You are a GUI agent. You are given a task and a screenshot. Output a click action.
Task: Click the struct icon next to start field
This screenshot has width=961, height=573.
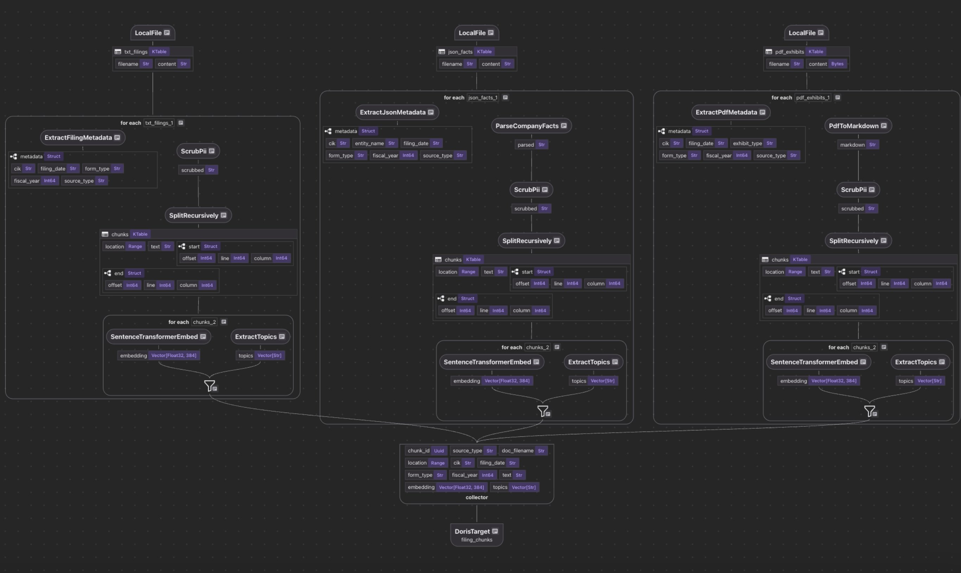182,246
